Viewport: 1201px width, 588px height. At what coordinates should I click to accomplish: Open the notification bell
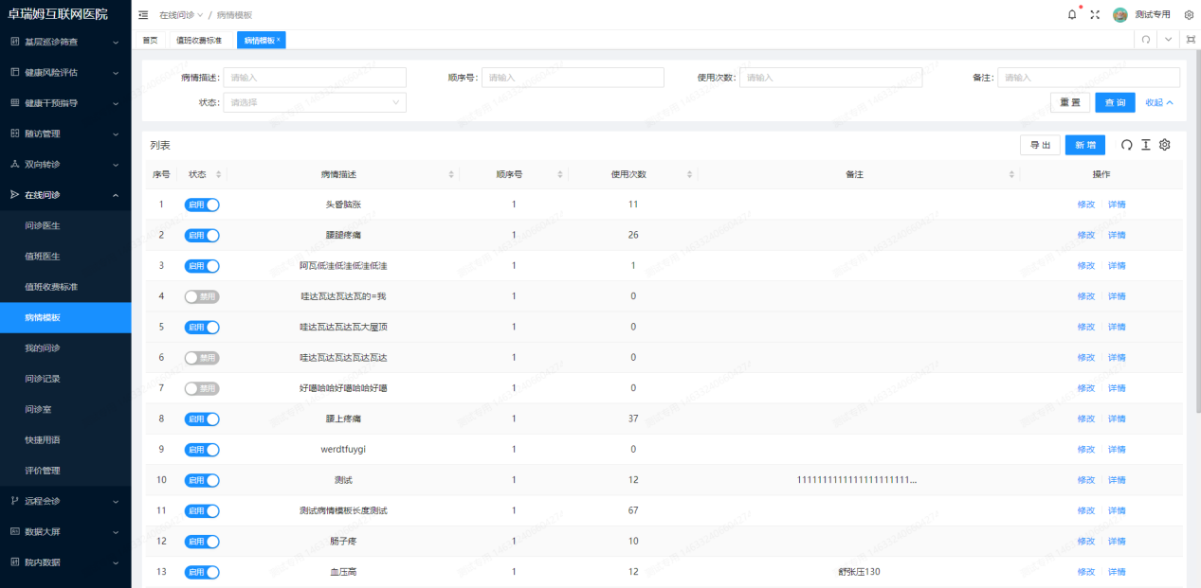[1072, 15]
